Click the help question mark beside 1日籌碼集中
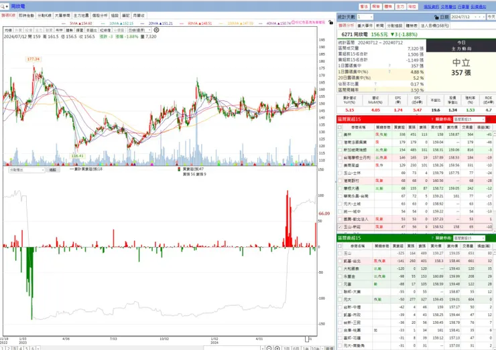Image resolution: width=496 pixels, height=350 pixels. coord(389,66)
